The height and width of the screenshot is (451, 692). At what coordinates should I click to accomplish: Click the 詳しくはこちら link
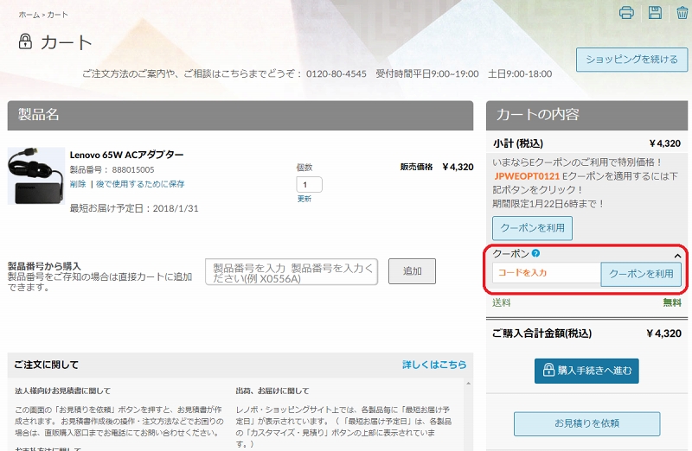(434, 365)
